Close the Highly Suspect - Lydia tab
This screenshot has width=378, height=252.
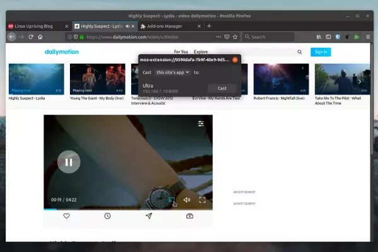click(133, 26)
